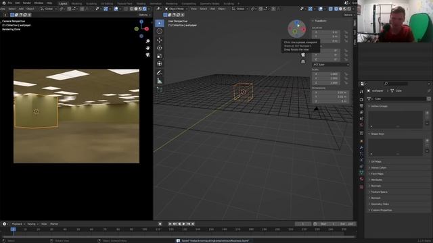The image size is (433, 243).
Task: Open Output properties tab icon
Action: tap(361, 106)
